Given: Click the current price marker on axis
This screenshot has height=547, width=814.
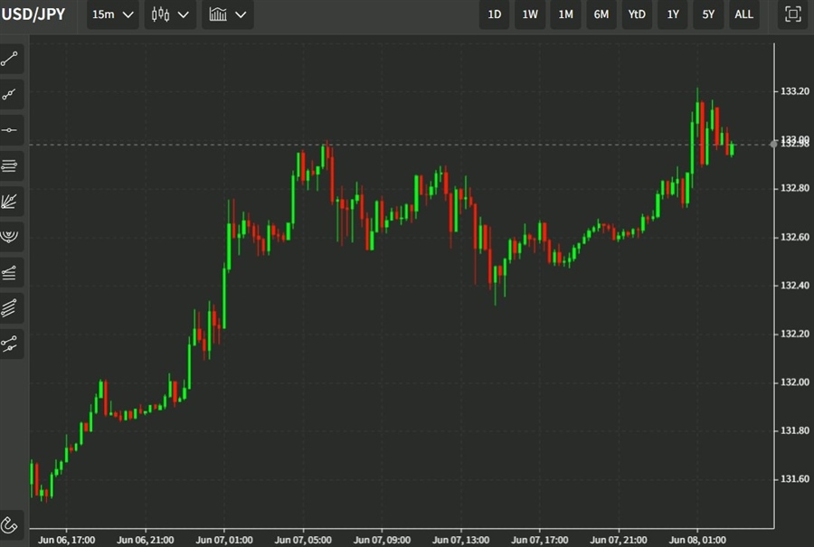Looking at the screenshot, I should tap(793, 144).
